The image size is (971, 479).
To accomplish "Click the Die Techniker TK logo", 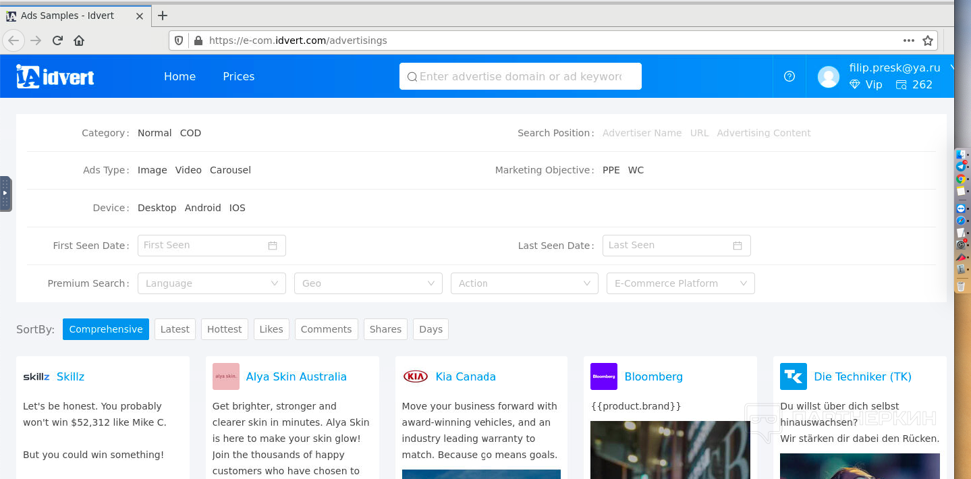I will pyautogui.click(x=794, y=376).
